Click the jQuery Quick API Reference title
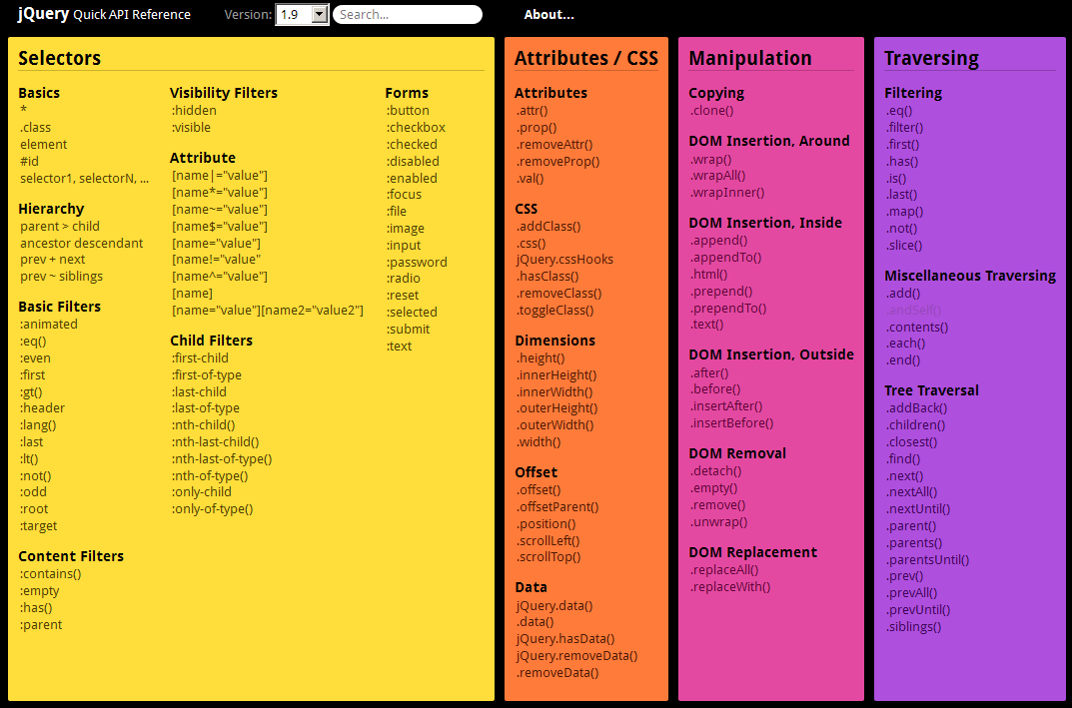The height and width of the screenshot is (708, 1072). point(104,14)
